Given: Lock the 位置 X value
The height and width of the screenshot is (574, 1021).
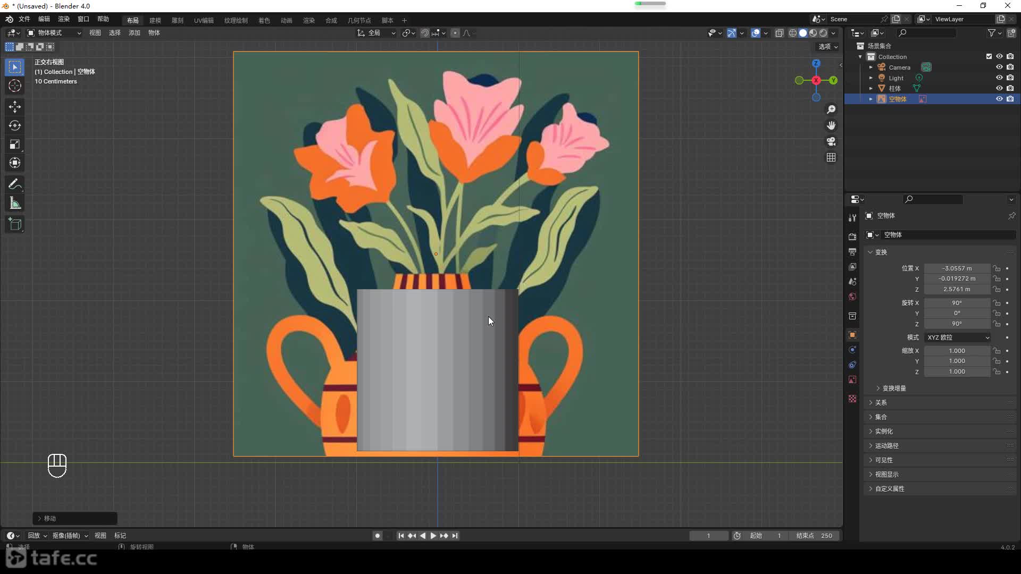Looking at the screenshot, I should point(997,268).
